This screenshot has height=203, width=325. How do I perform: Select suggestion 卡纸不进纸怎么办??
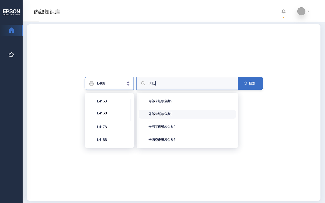162,127
